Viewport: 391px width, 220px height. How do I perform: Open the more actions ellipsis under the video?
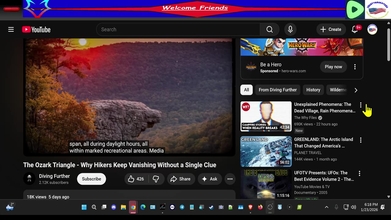(x=230, y=179)
